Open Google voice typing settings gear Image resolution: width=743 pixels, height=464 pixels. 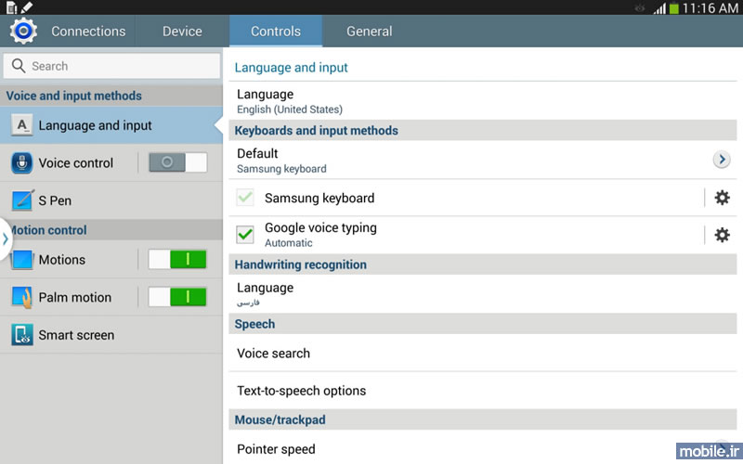click(722, 235)
